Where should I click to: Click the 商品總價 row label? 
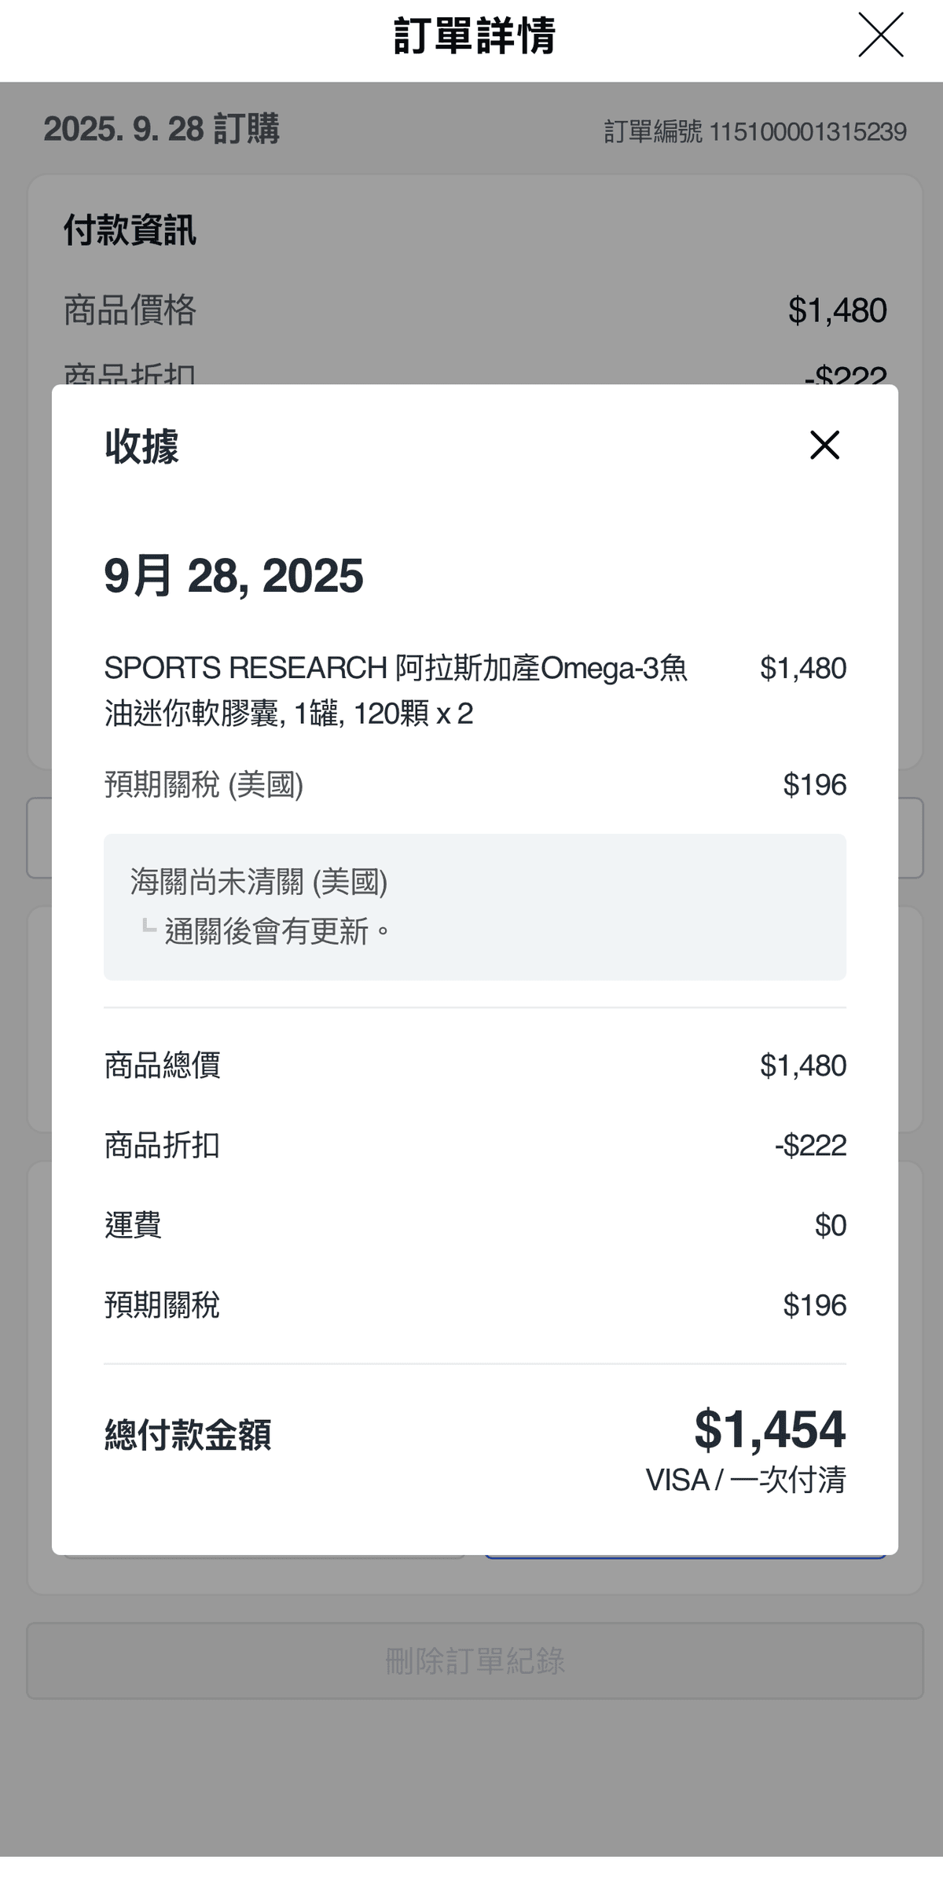coord(163,1066)
